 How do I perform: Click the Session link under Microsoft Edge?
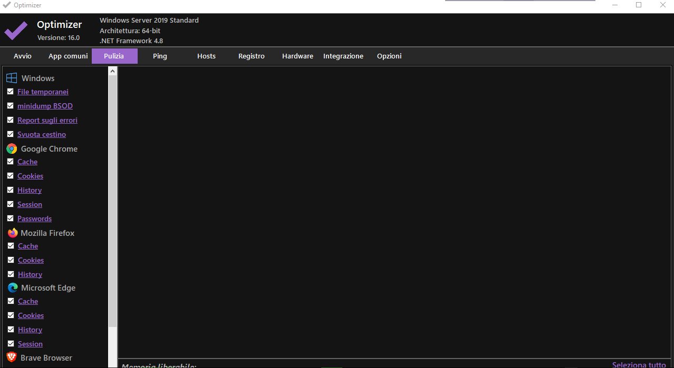click(30, 344)
